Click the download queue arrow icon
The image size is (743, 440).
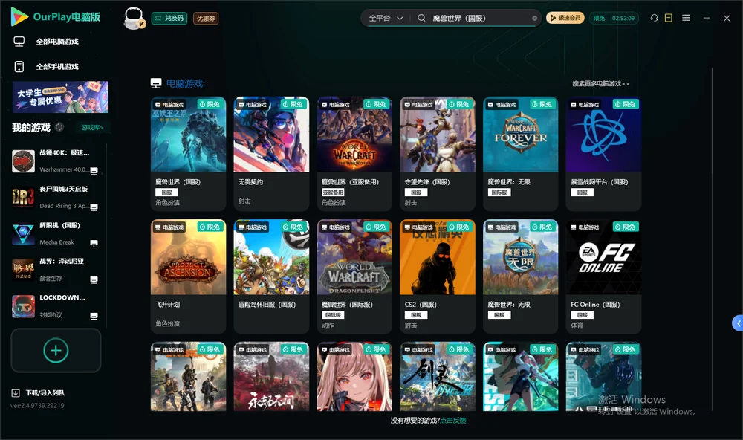pyautogui.click(x=16, y=393)
